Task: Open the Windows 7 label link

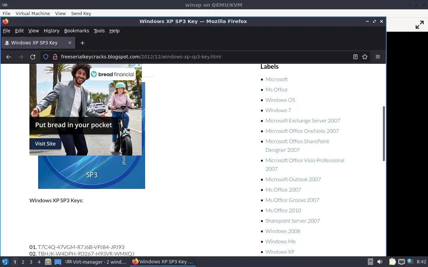Action: coord(278,110)
